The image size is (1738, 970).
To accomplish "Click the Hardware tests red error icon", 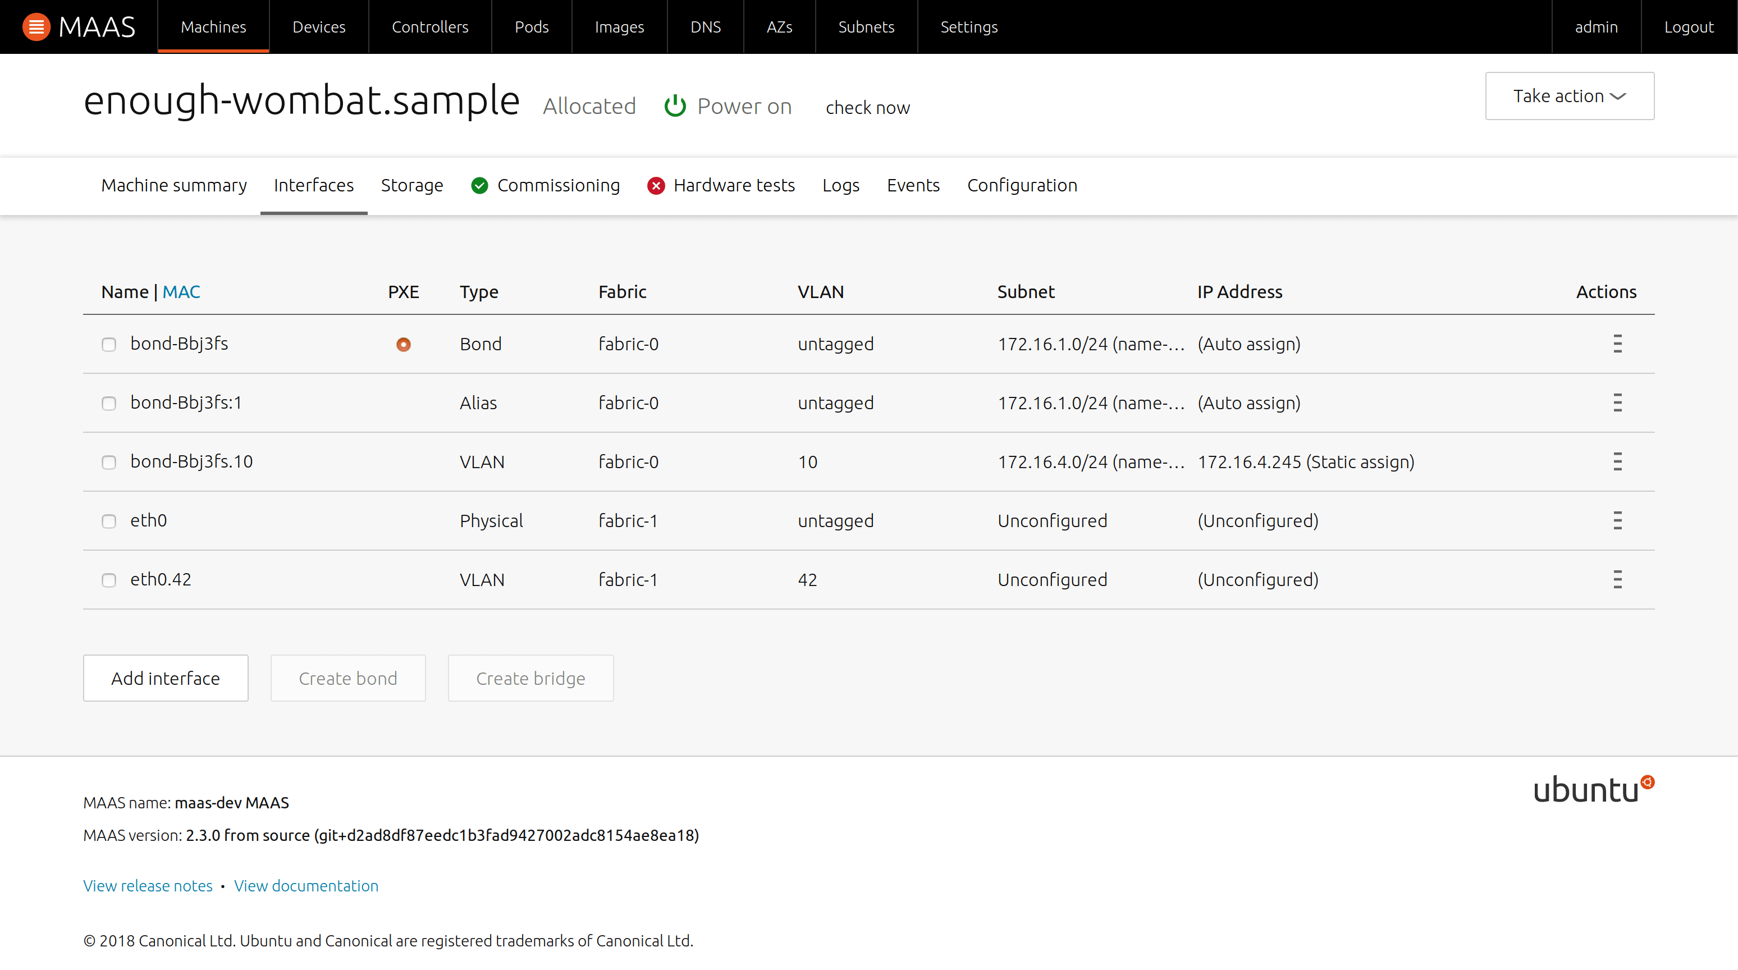I will (656, 185).
